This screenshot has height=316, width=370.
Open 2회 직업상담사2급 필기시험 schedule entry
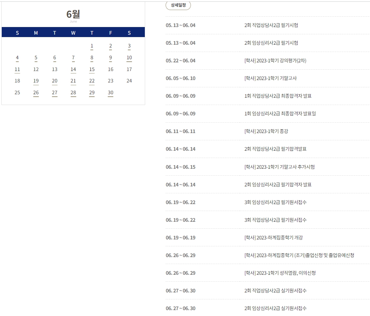click(271, 25)
